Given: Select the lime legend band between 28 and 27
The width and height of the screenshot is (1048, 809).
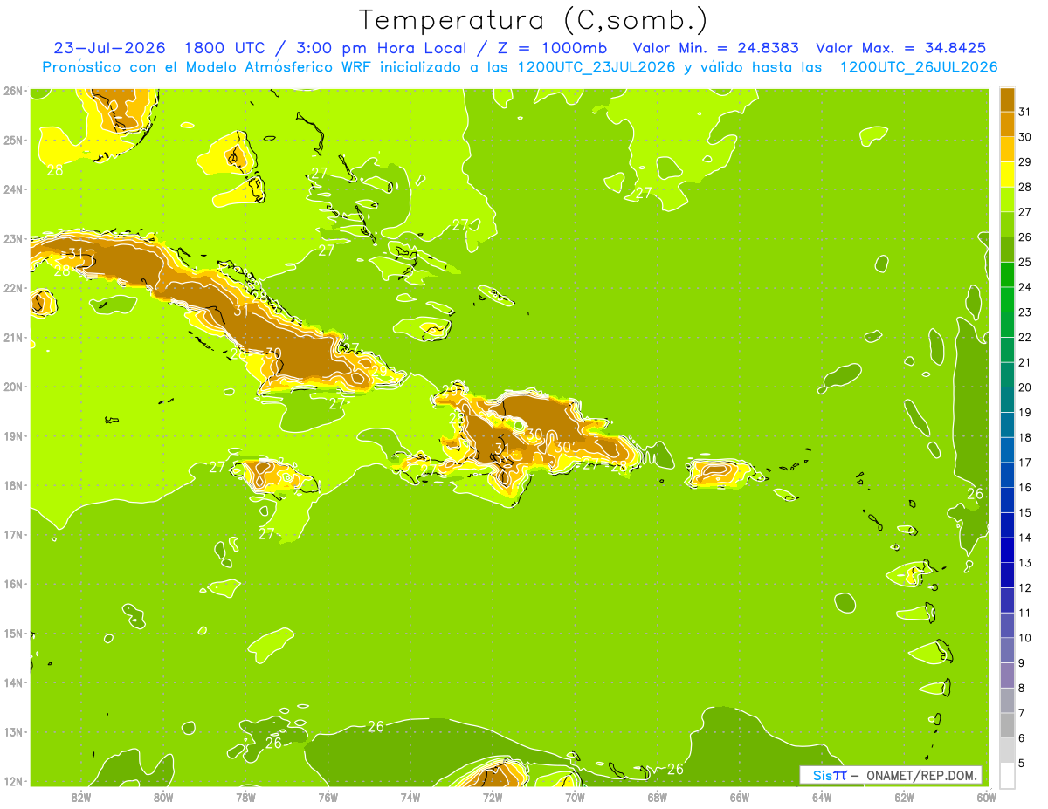Looking at the screenshot, I should click(1007, 199).
